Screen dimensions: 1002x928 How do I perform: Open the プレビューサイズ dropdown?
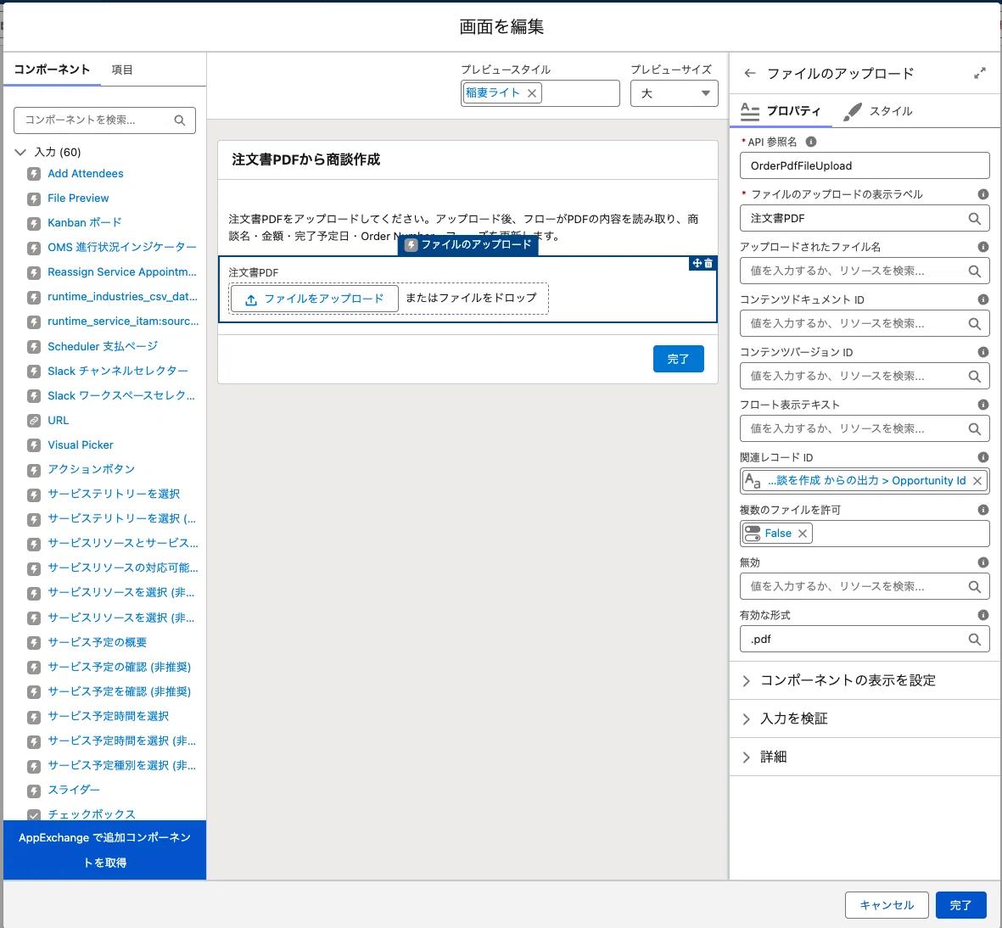675,93
